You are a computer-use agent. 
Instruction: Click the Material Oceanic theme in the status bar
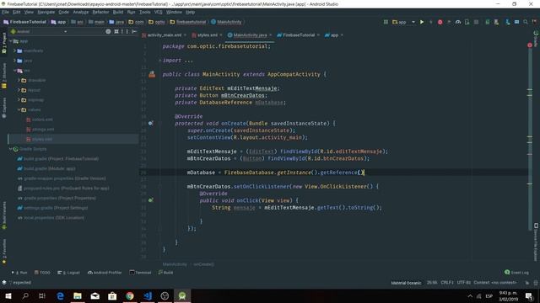[x=406, y=283]
